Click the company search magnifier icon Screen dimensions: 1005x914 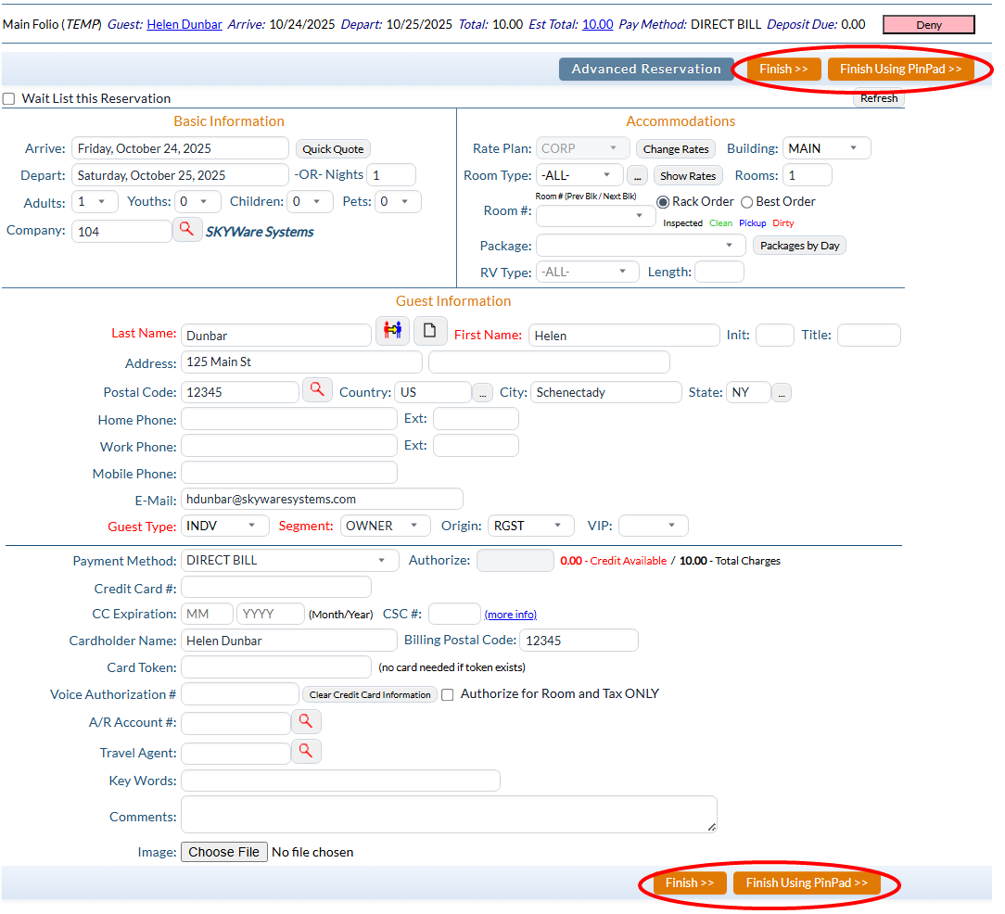(187, 229)
